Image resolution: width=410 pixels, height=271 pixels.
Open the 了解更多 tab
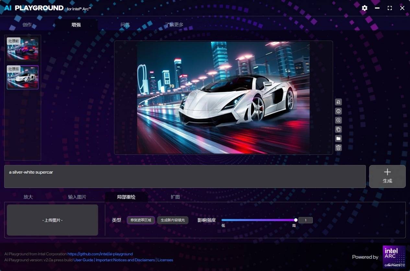174,25
